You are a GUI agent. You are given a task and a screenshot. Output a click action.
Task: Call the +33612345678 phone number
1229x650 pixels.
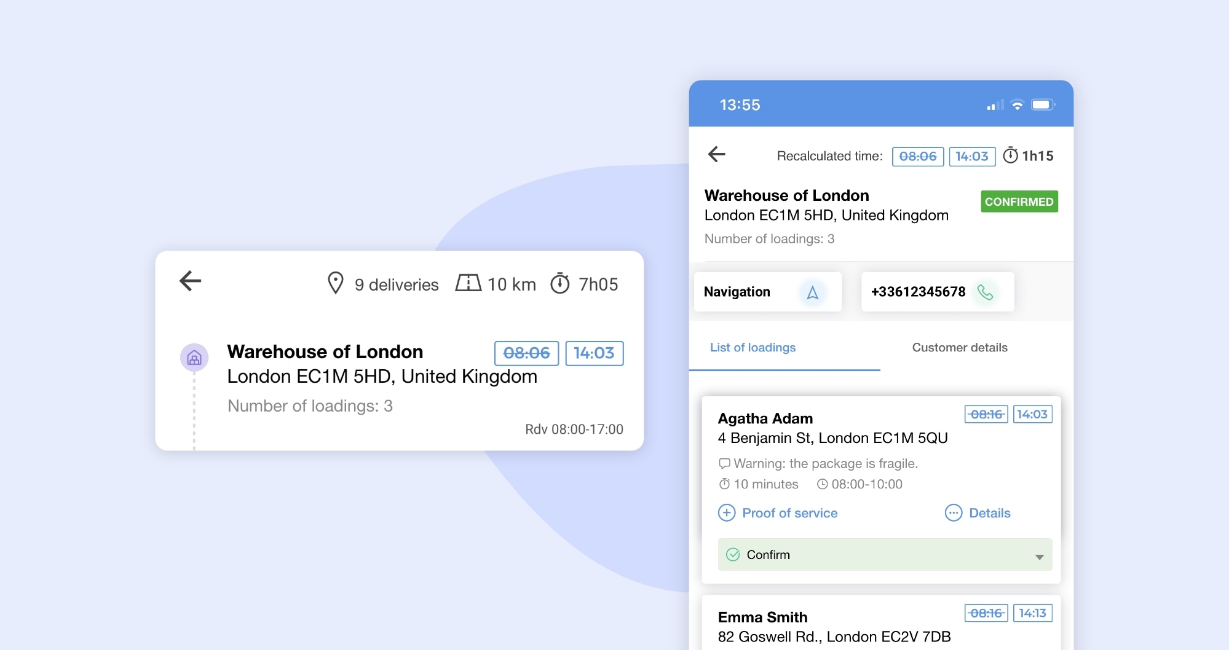(x=918, y=292)
